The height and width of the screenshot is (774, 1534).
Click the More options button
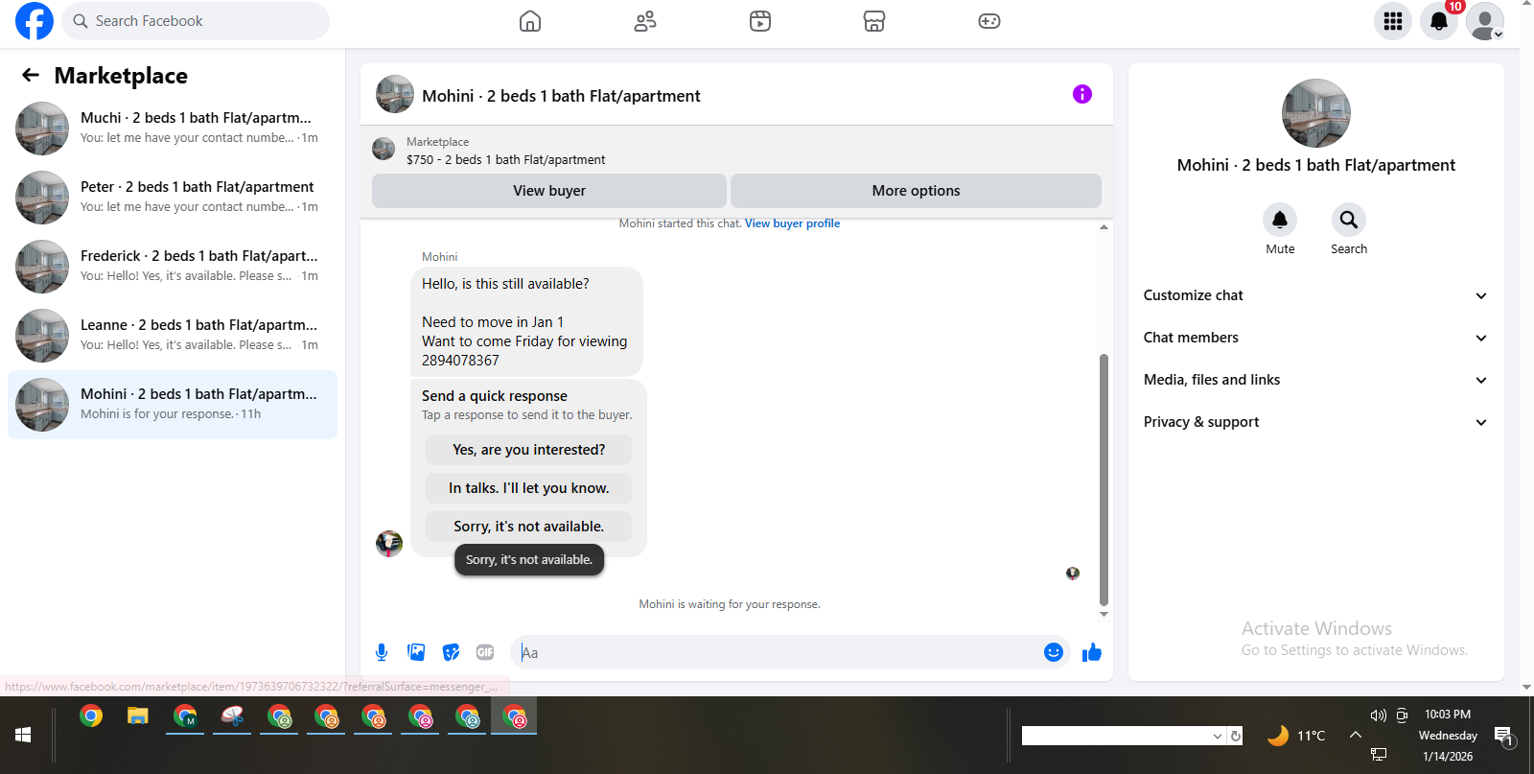point(916,191)
